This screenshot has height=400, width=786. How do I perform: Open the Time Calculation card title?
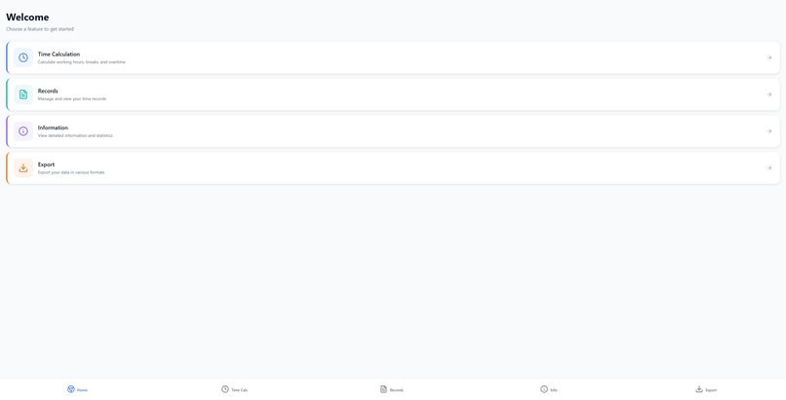(x=59, y=54)
